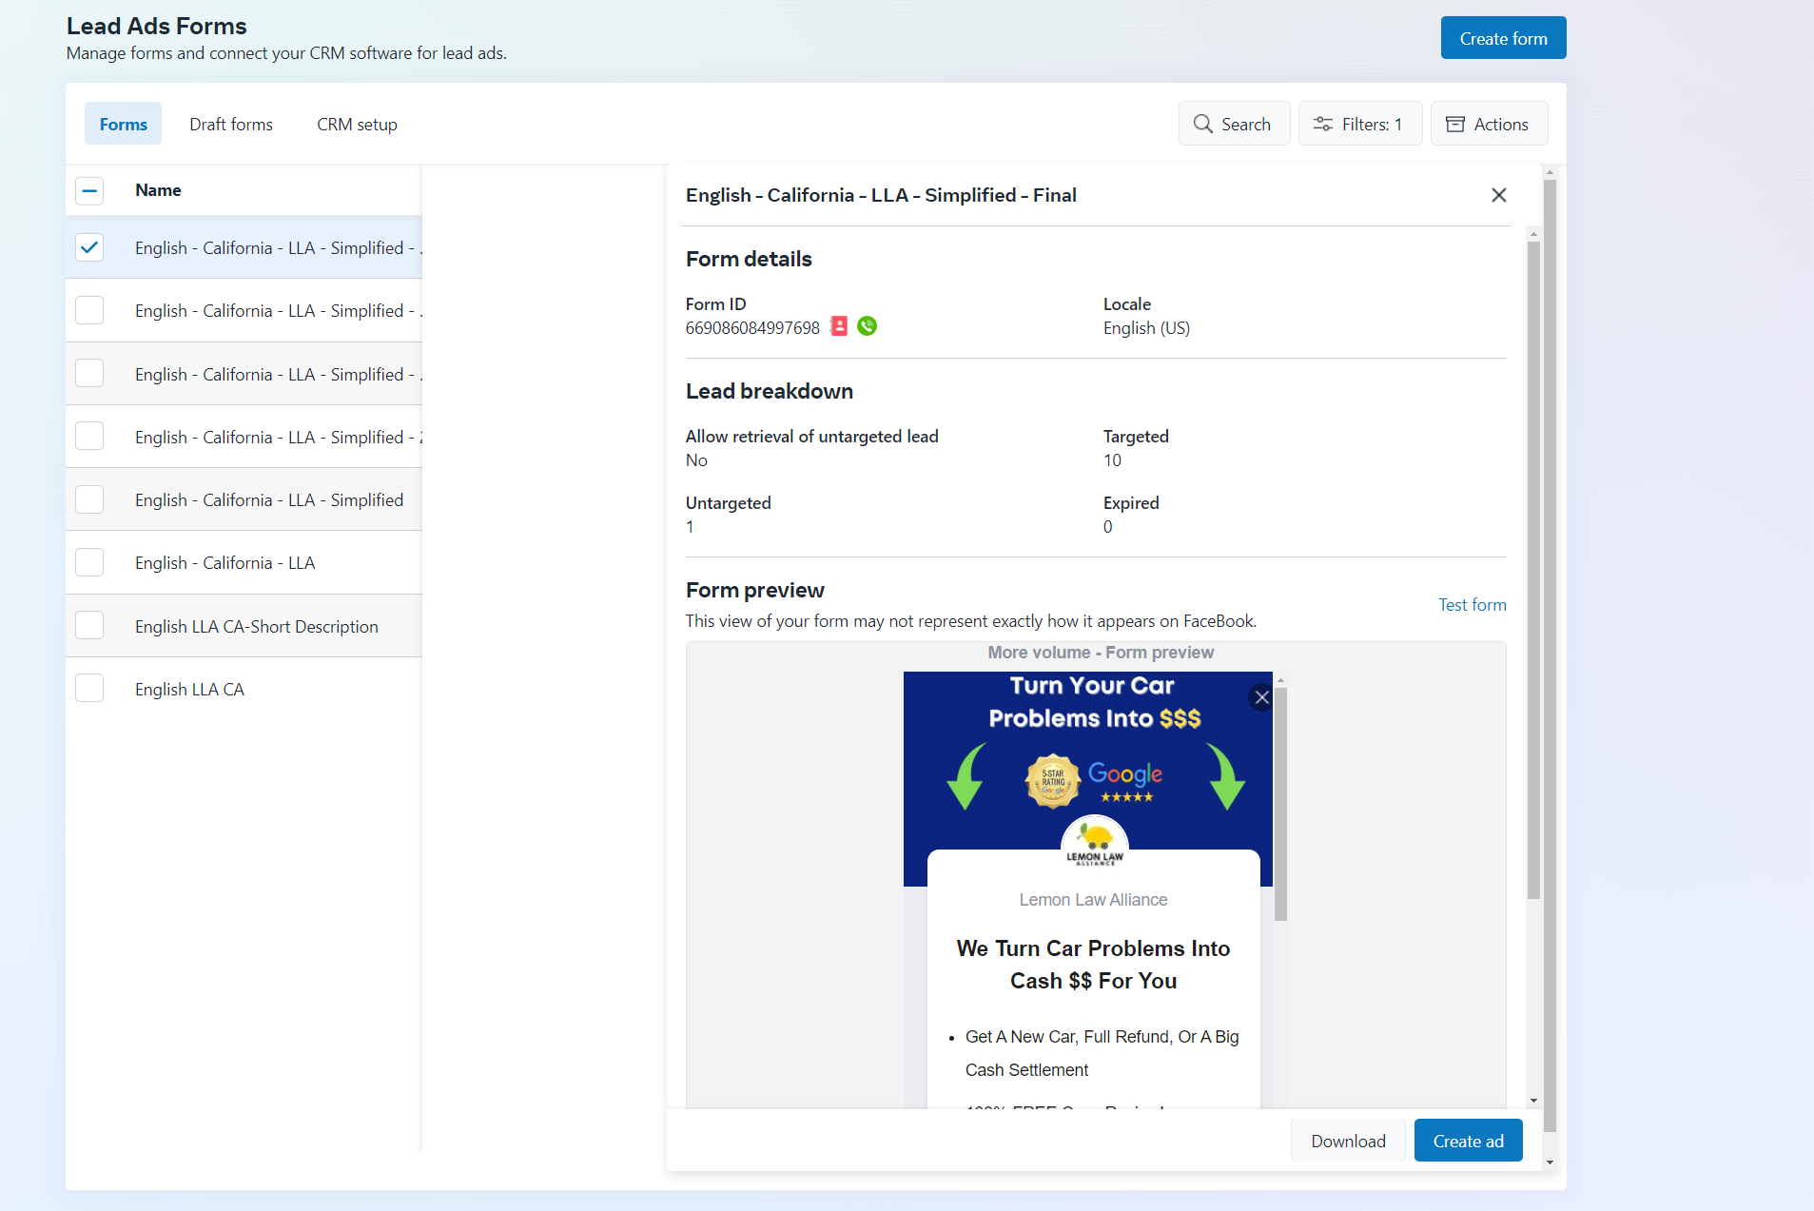Click the red contact icon beside Form ID

[839, 326]
